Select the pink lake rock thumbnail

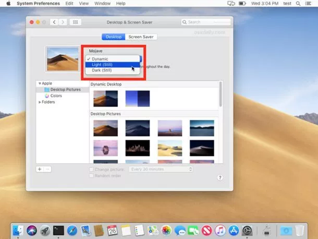tap(105, 148)
